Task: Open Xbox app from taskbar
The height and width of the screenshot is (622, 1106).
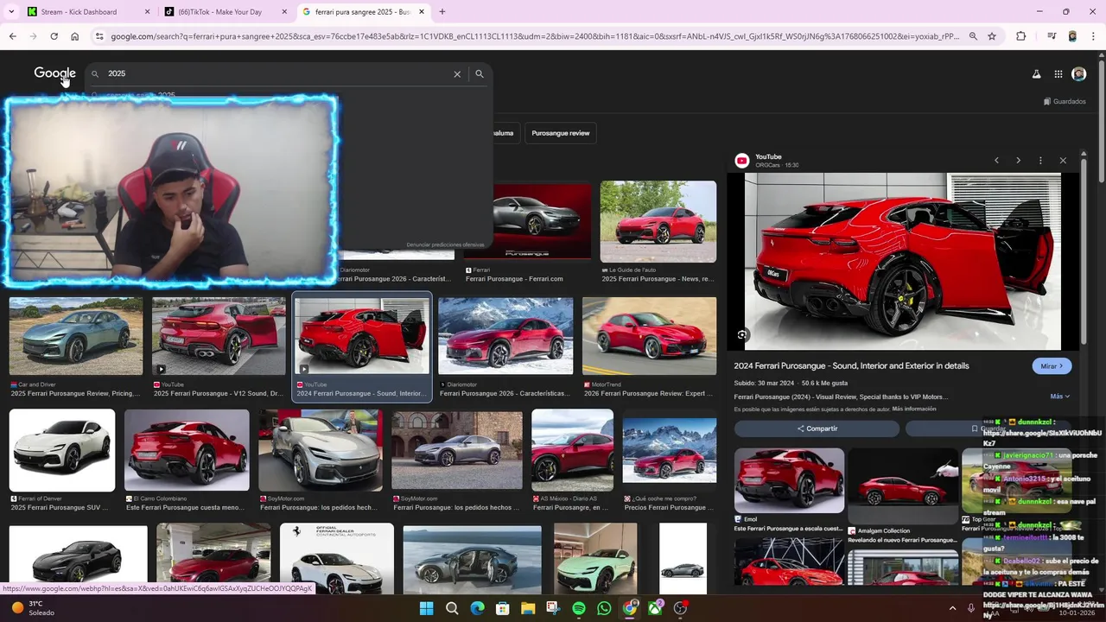Action: point(655,608)
